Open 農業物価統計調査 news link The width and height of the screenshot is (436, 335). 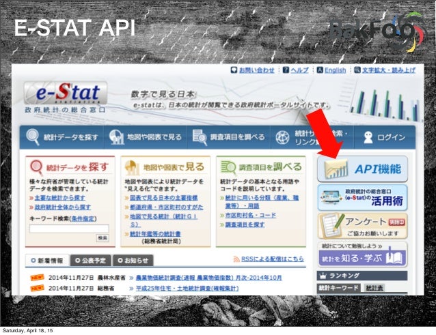[x=209, y=278]
